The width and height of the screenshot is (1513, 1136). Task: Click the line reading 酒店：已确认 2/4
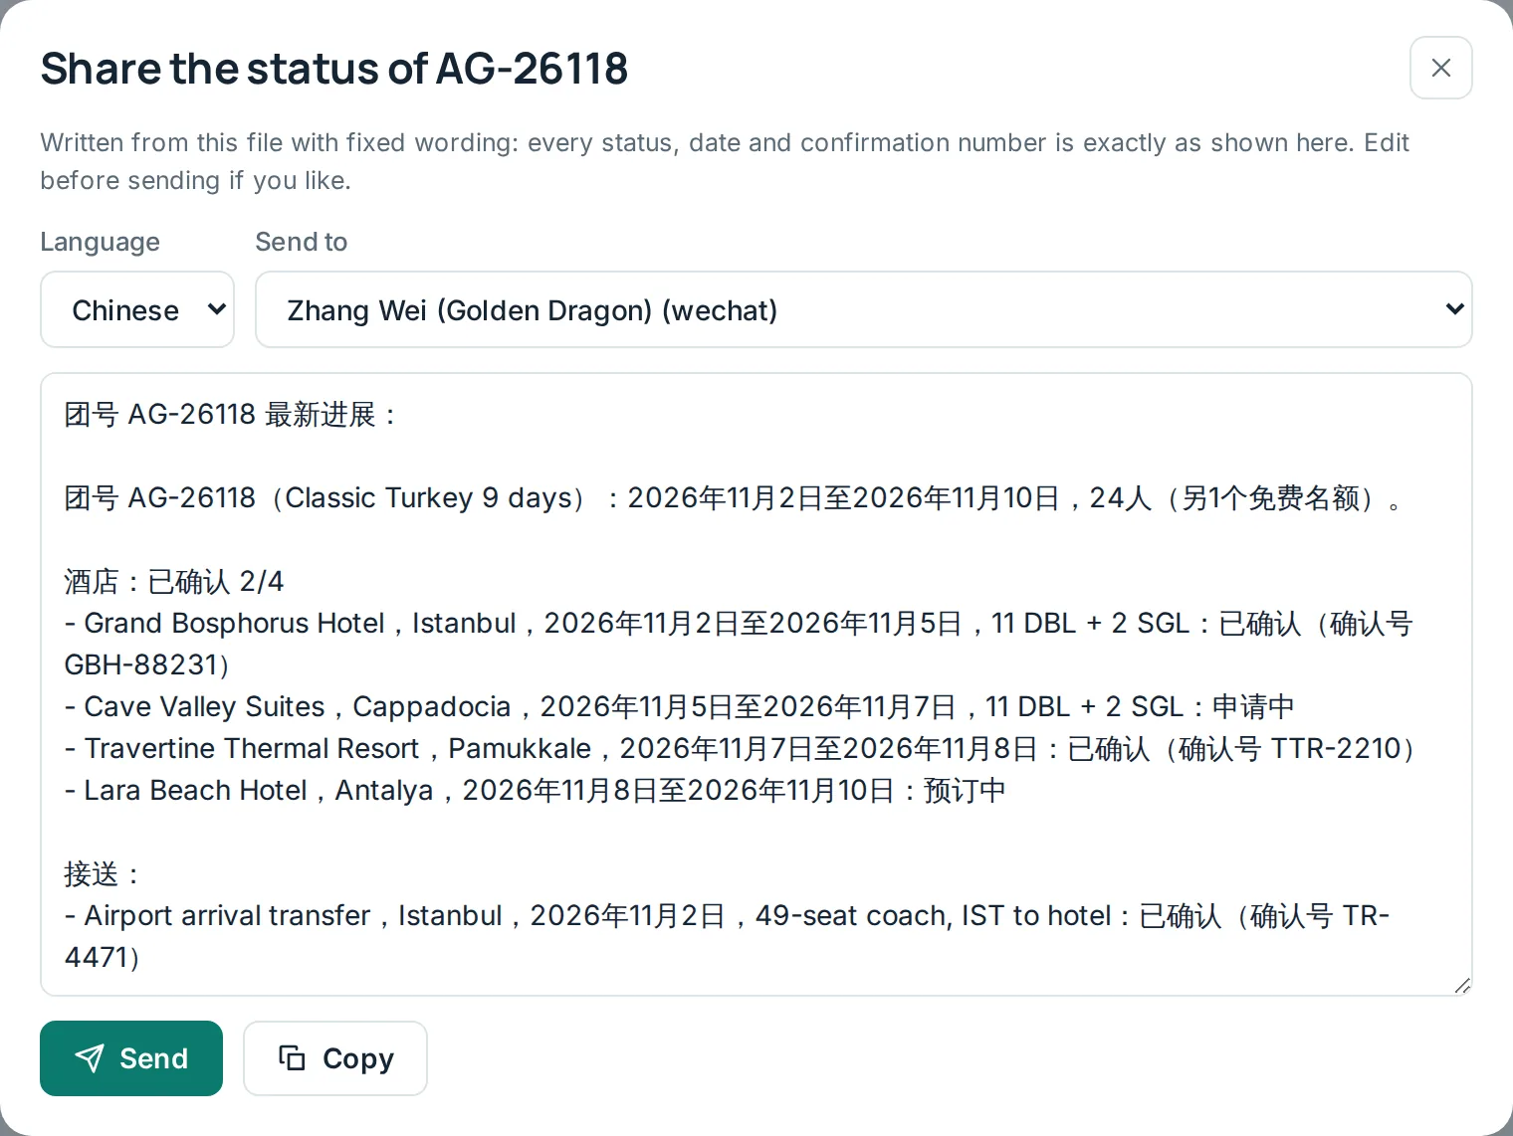click(174, 581)
